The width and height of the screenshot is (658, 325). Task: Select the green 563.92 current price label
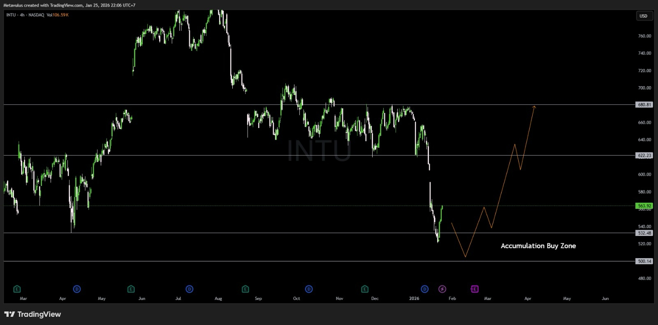click(x=644, y=206)
